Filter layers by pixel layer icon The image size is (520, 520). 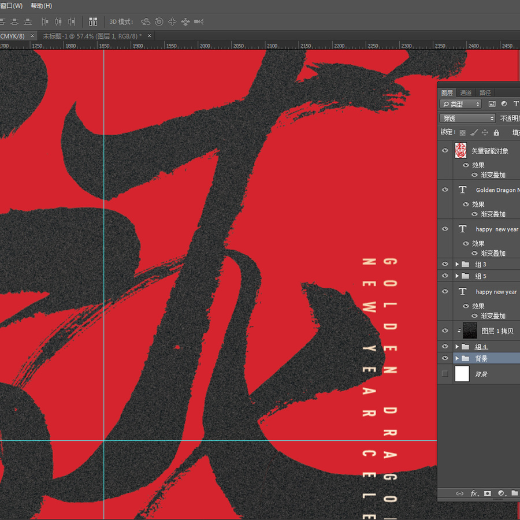point(492,104)
